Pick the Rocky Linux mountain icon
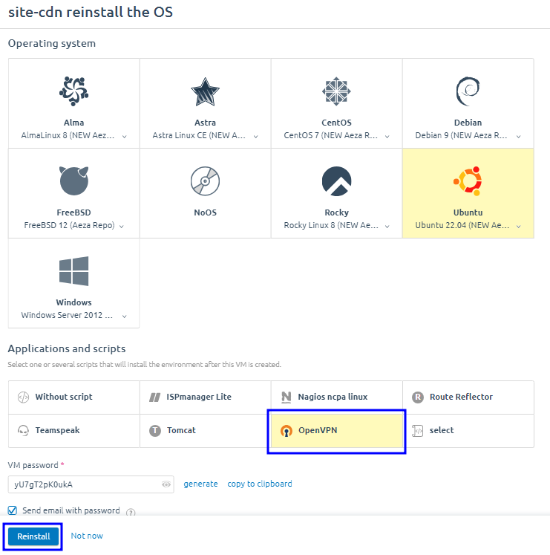 (336, 181)
